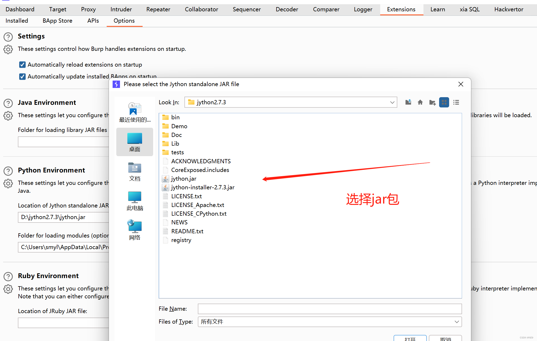Uncheck Automatically update installed BApps on startup
The image size is (537, 341).
tap(22, 76)
